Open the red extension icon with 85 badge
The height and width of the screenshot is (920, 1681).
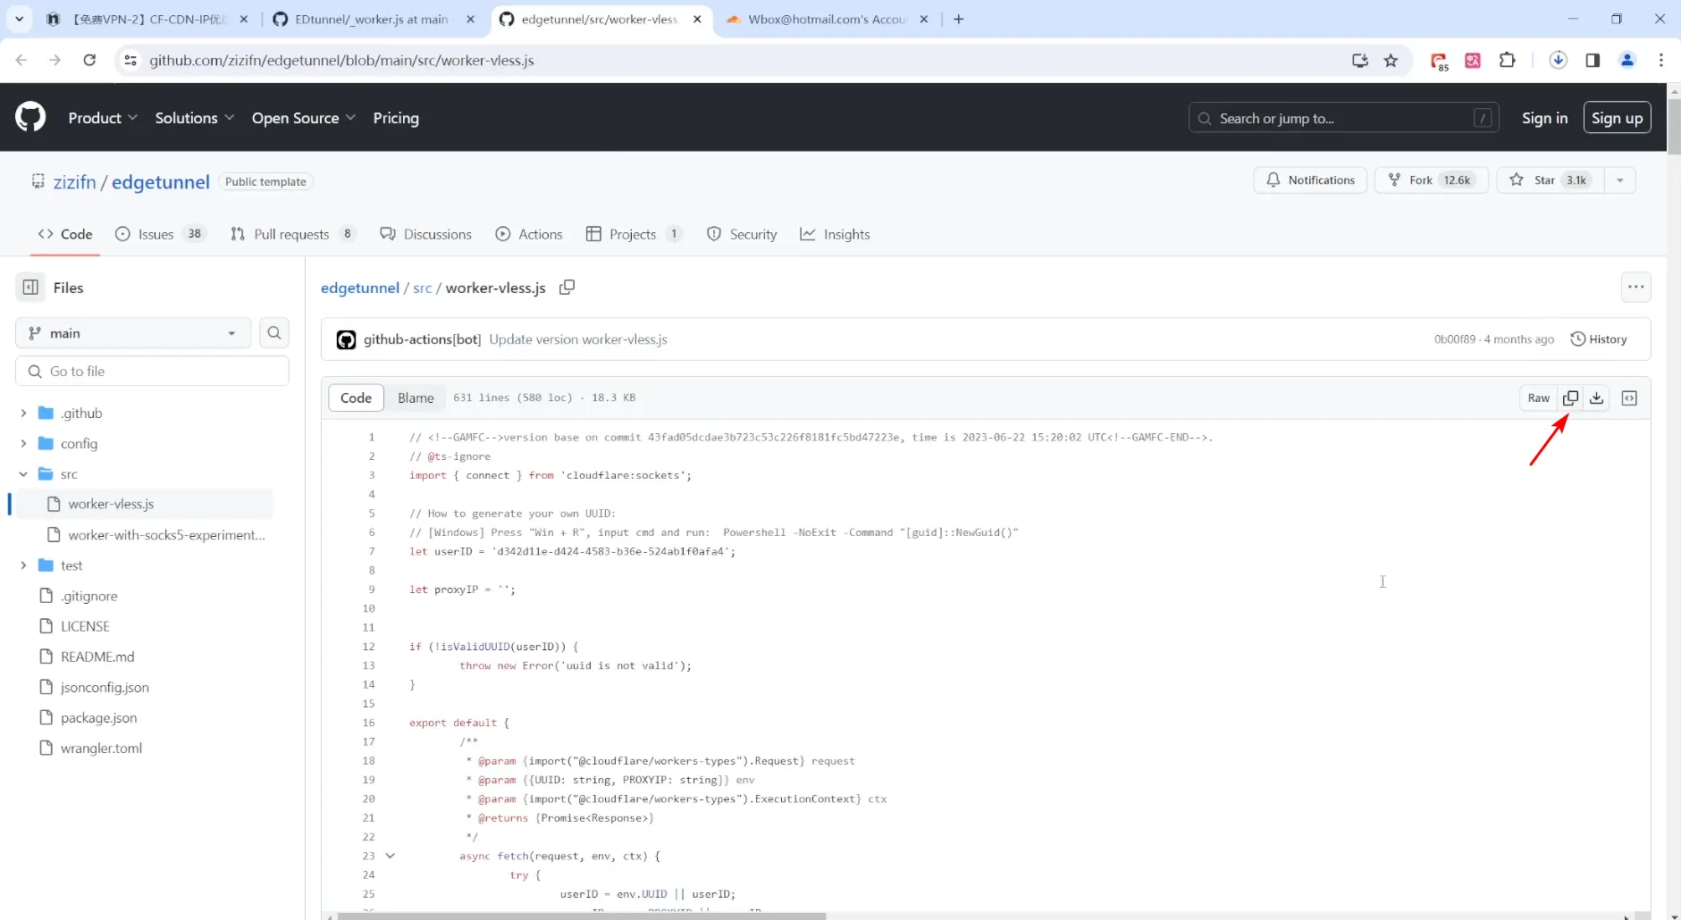pos(1439,61)
